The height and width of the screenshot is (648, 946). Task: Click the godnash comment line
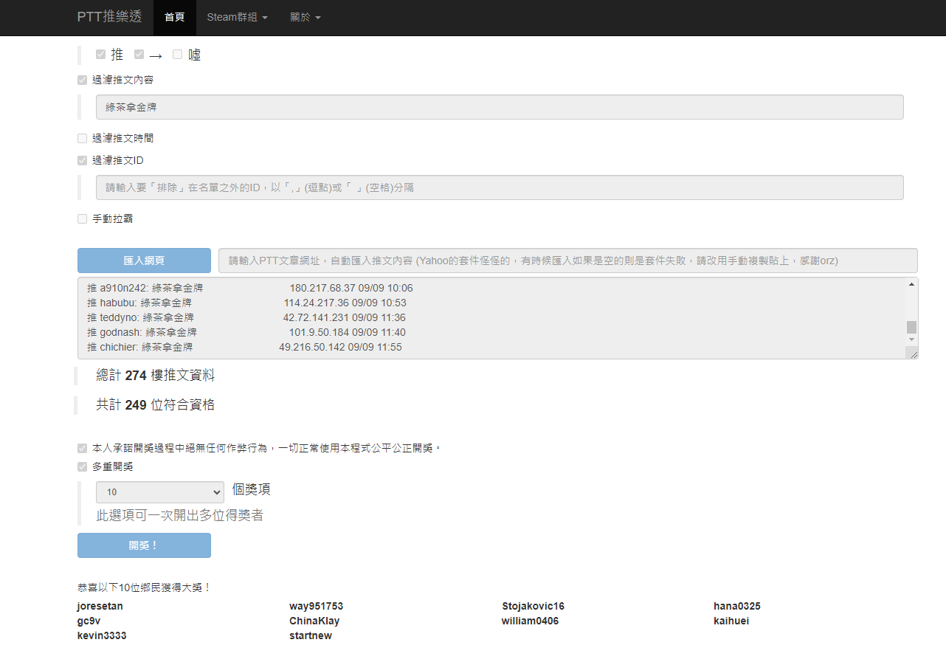(246, 332)
